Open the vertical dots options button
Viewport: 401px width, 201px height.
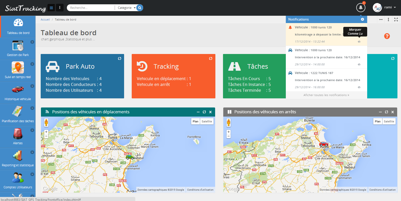60,8
